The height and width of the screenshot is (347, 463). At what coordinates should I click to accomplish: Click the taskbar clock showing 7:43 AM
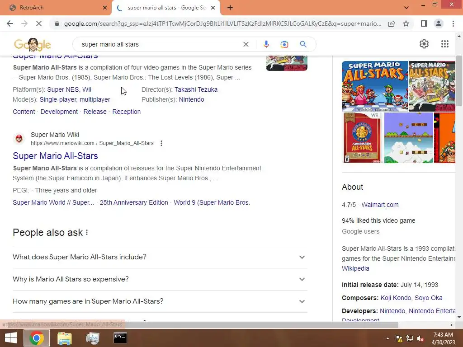point(443,338)
